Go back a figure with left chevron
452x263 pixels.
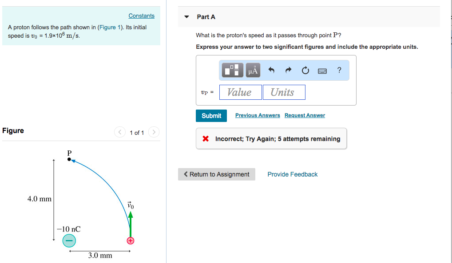[119, 132]
